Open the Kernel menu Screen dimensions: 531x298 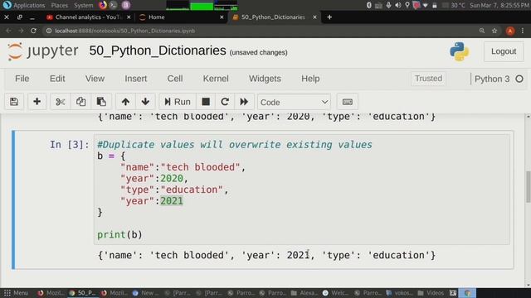click(216, 79)
